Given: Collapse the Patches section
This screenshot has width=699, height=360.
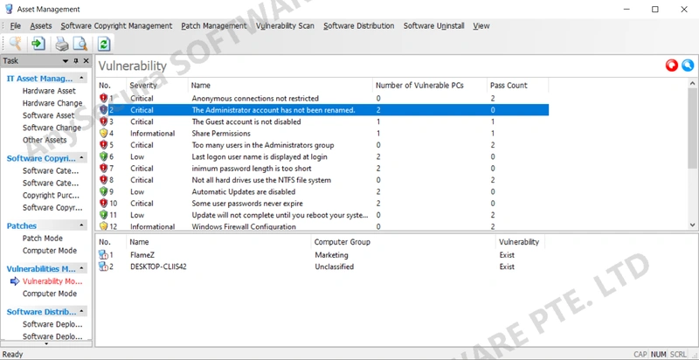Looking at the screenshot, I should pos(81,226).
